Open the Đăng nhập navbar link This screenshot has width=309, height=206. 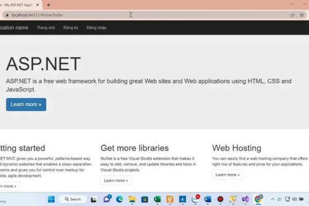pos(97,28)
